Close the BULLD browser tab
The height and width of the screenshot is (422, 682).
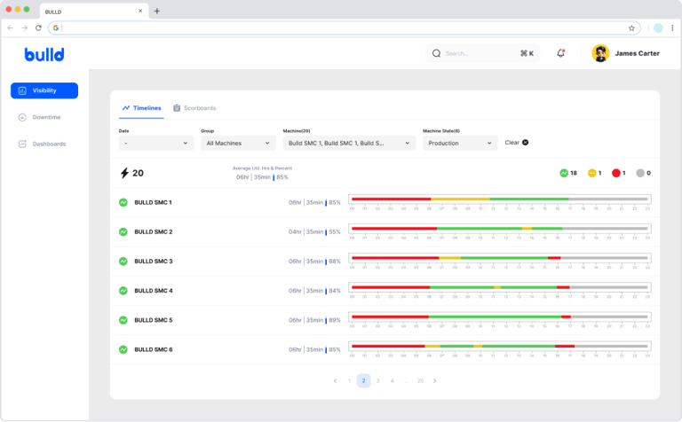tap(140, 11)
